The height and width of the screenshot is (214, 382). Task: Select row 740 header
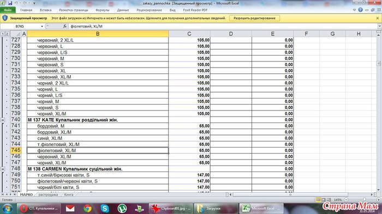16,120
